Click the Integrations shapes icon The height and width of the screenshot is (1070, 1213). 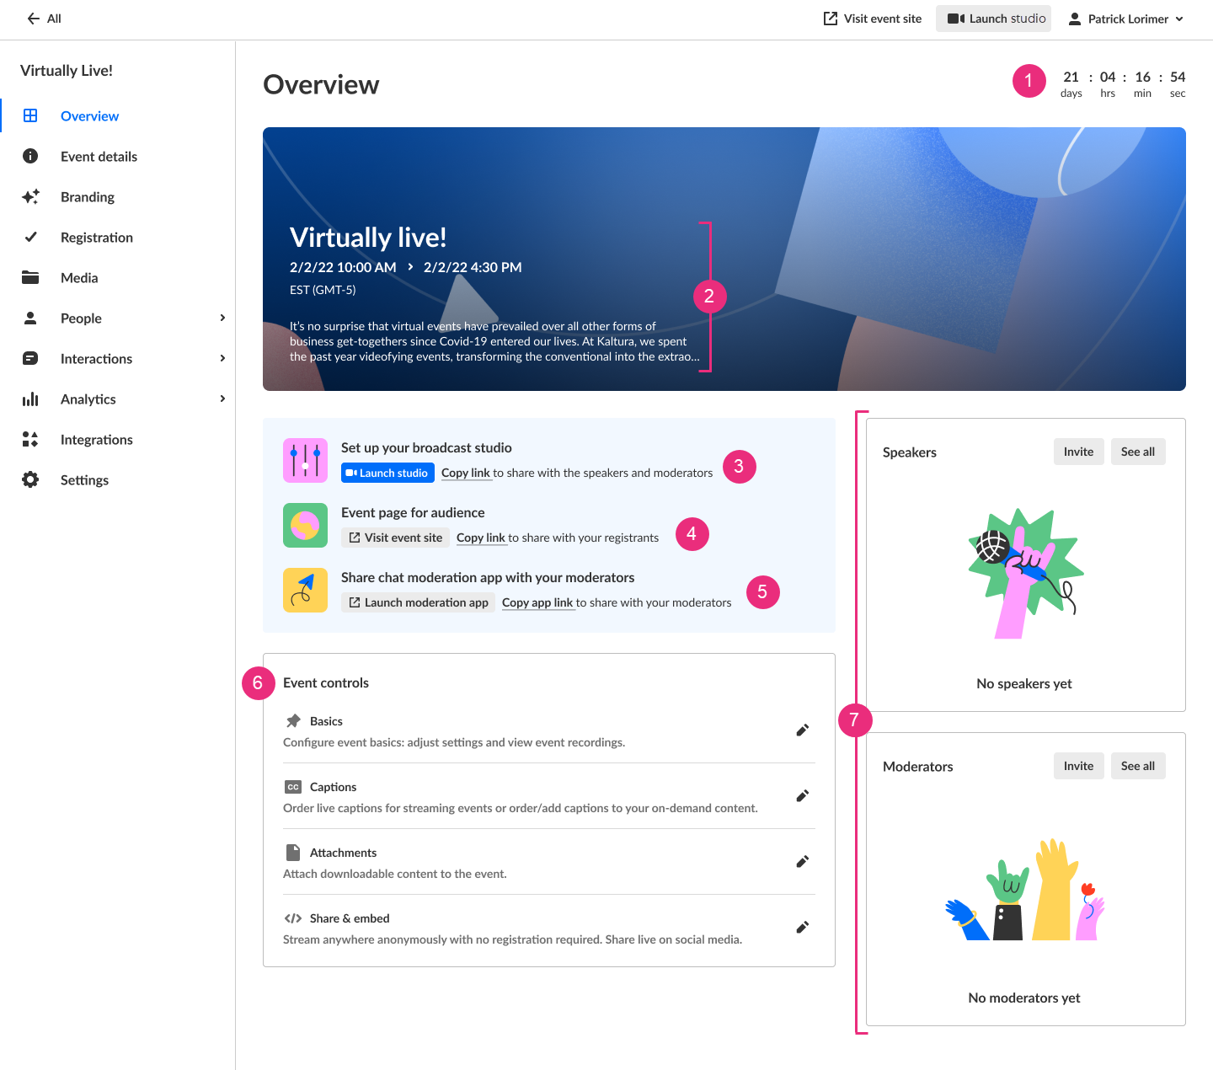pos(30,439)
